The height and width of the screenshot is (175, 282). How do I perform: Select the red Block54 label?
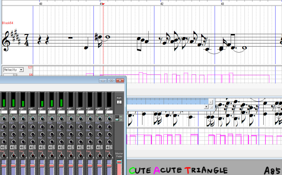pyautogui.click(x=7, y=23)
